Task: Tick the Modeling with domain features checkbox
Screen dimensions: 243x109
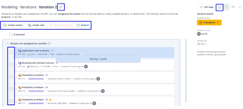Action: [11, 65]
